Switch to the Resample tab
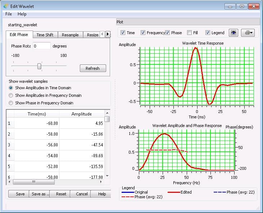Image resolution: width=263 pixels, height=213 pixels. (70, 35)
